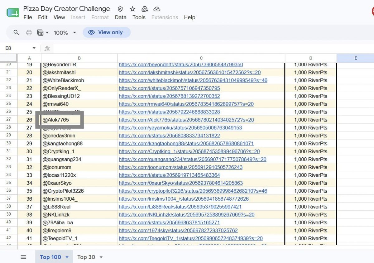
Task: Open the View menu
Action: tap(59, 17)
